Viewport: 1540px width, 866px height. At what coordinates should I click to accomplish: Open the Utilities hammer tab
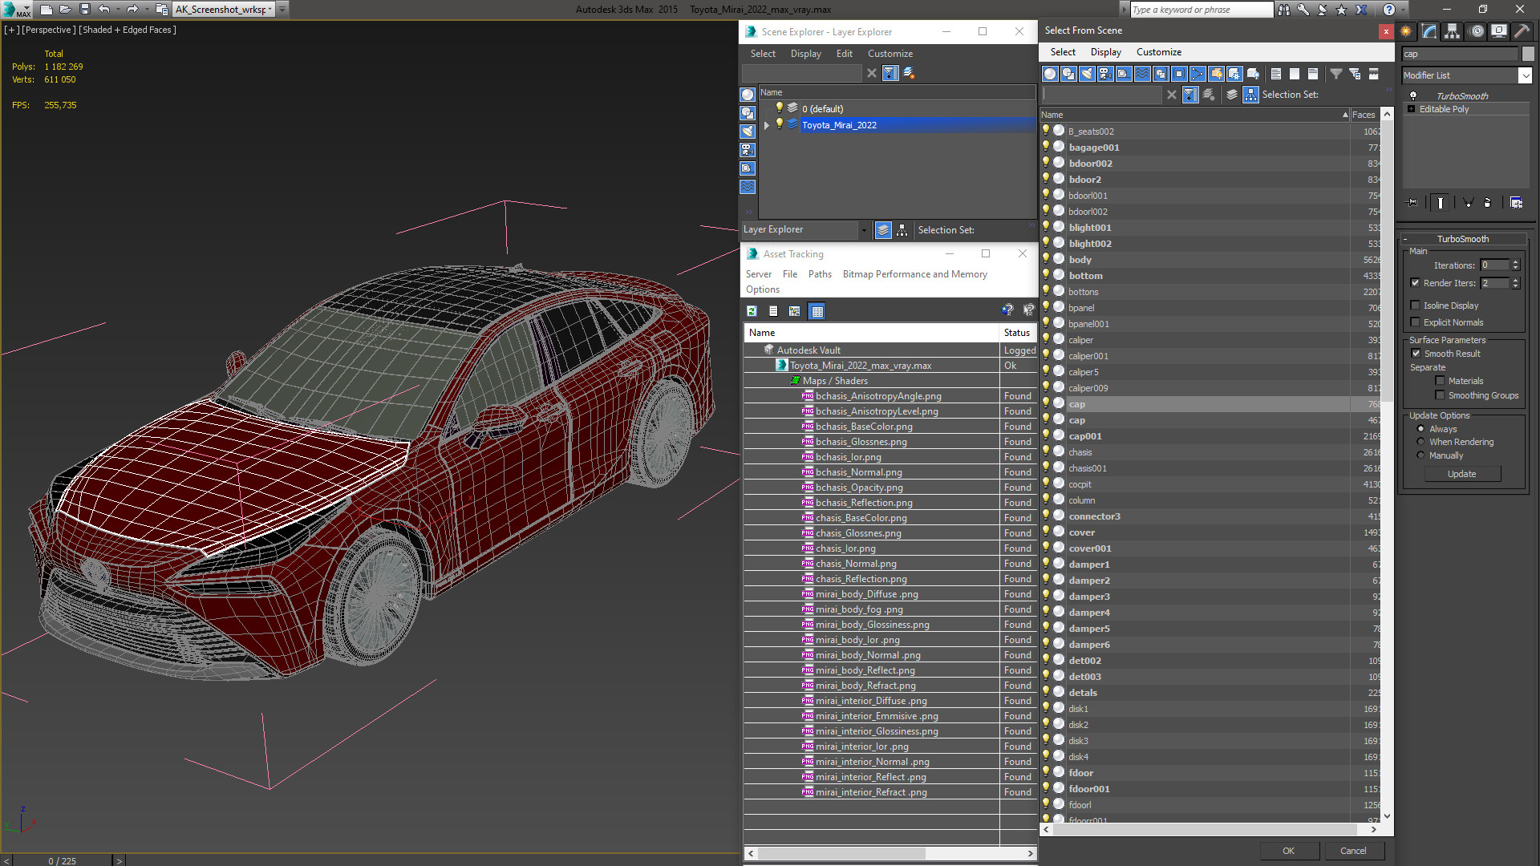click(x=1522, y=31)
